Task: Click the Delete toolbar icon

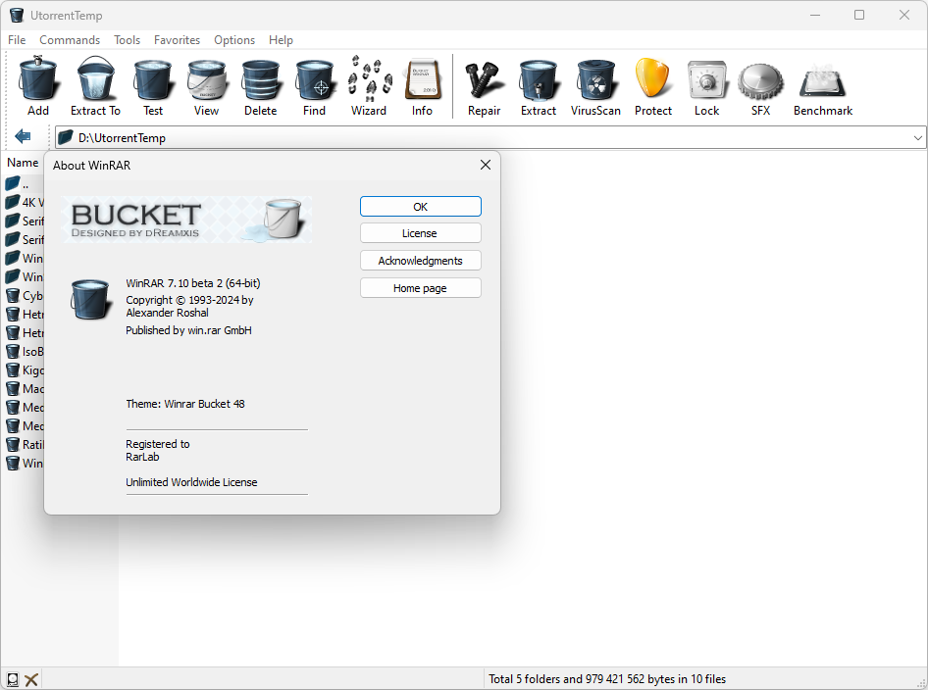Action: pyautogui.click(x=260, y=79)
